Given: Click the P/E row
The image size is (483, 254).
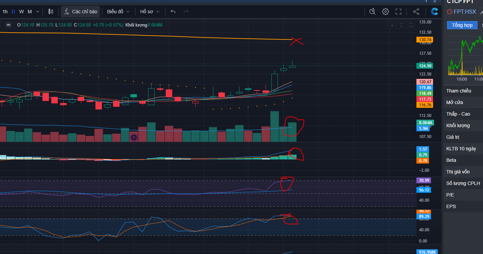Looking at the screenshot, I should [463, 195].
